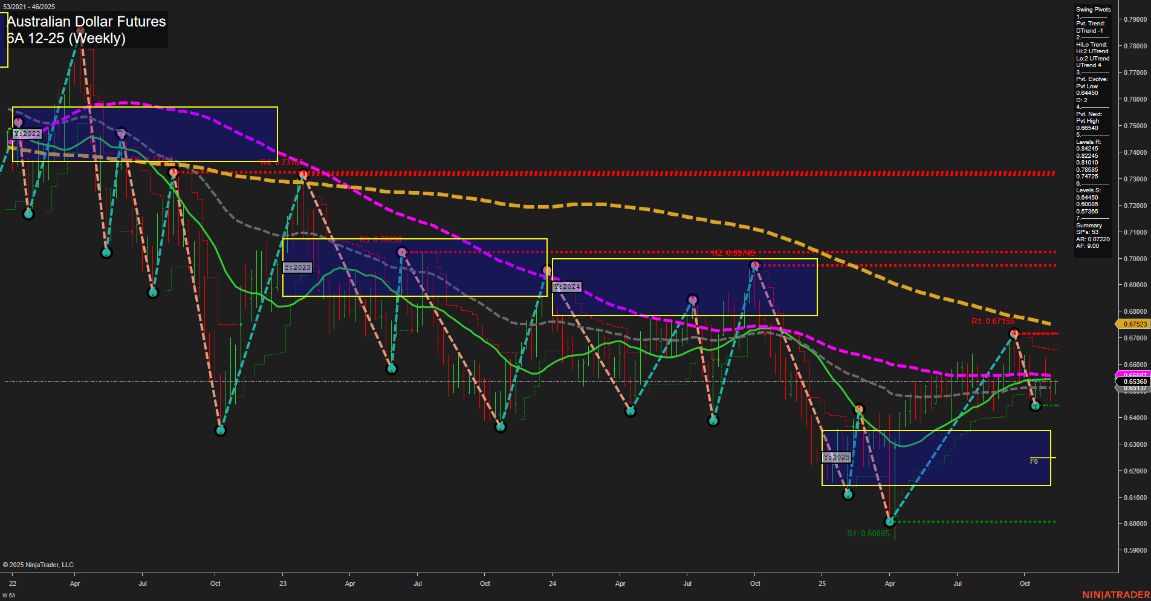The height and width of the screenshot is (601, 1151).
Task: Select the pivot low dot at the October 2022 bottom
Action: (221, 430)
